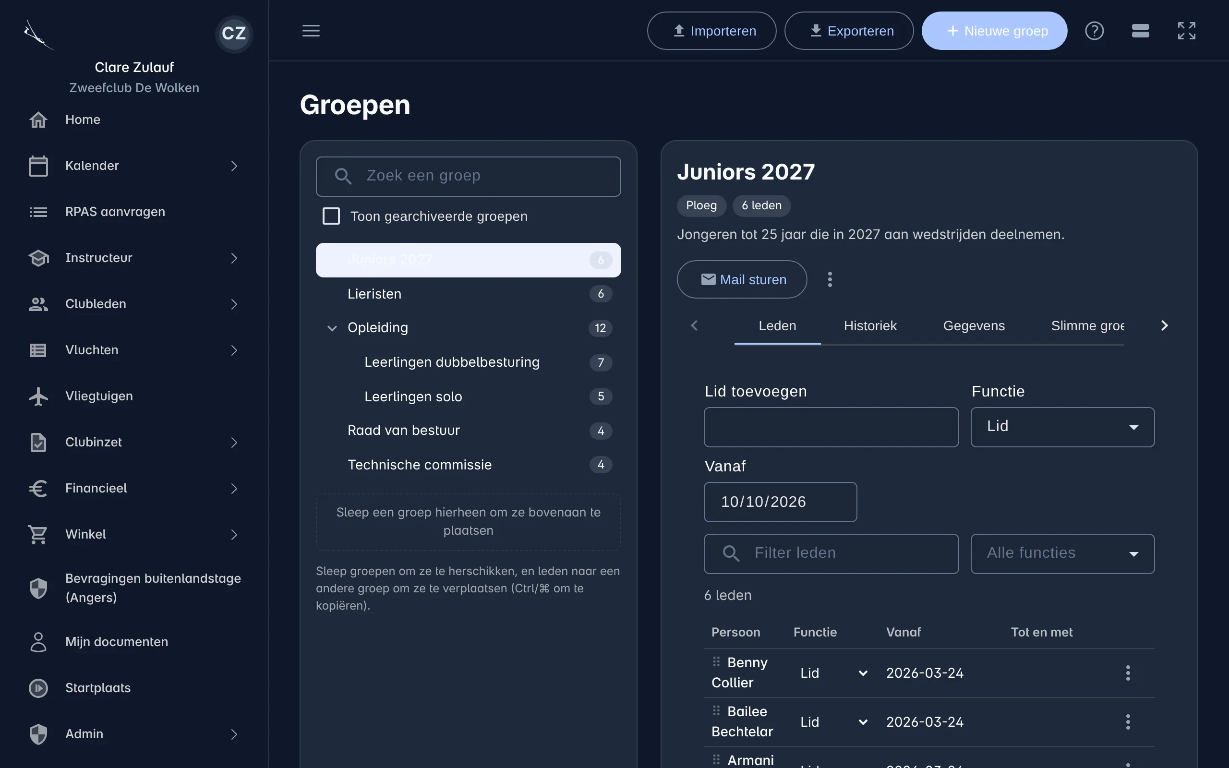Click the layout density icon in top bar
The image size is (1229, 768).
point(1141,30)
